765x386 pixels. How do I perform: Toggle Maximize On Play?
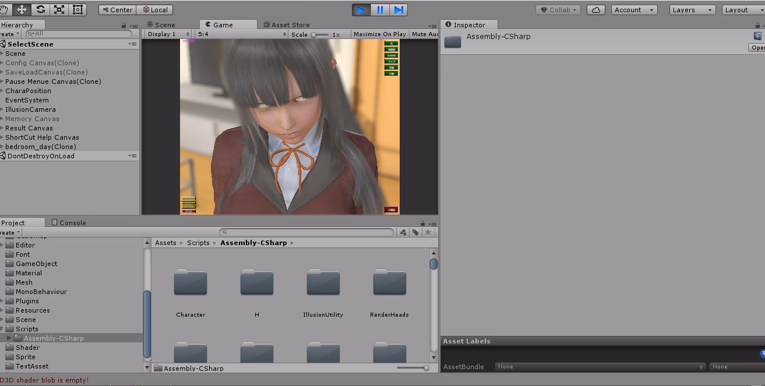(379, 34)
